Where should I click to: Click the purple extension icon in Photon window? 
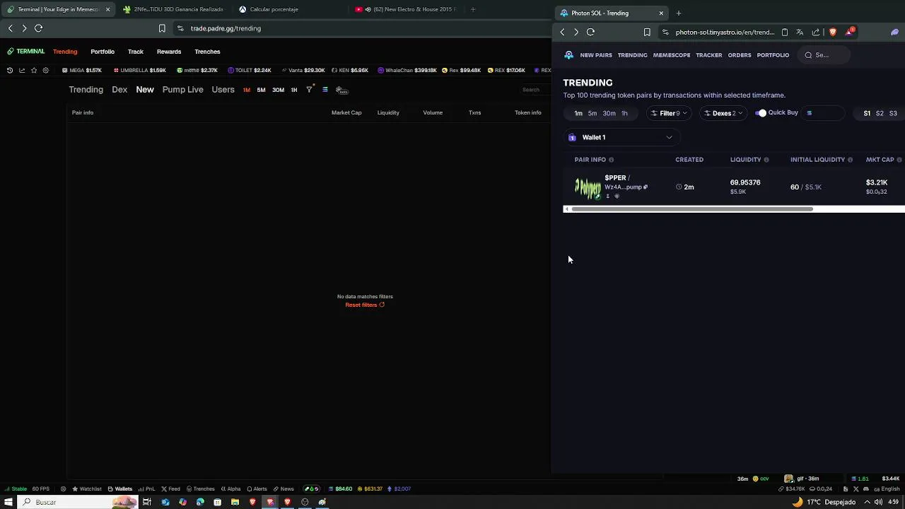pyautogui.click(x=894, y=32)
